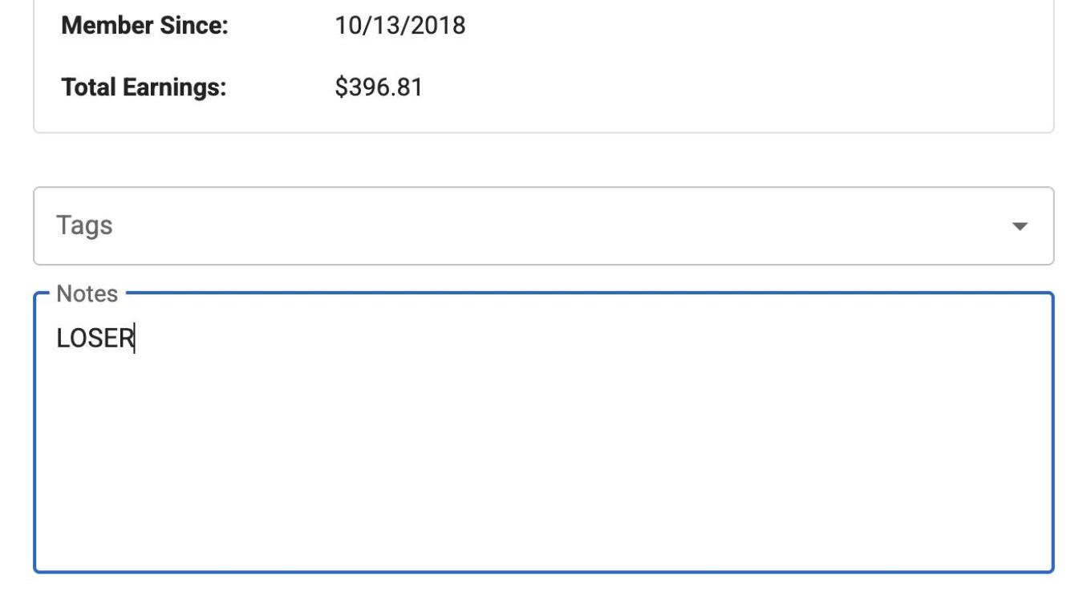Place cursor at end of LOSER text
This screenshot has width=1091, height=592.
[x=135, y=339]
